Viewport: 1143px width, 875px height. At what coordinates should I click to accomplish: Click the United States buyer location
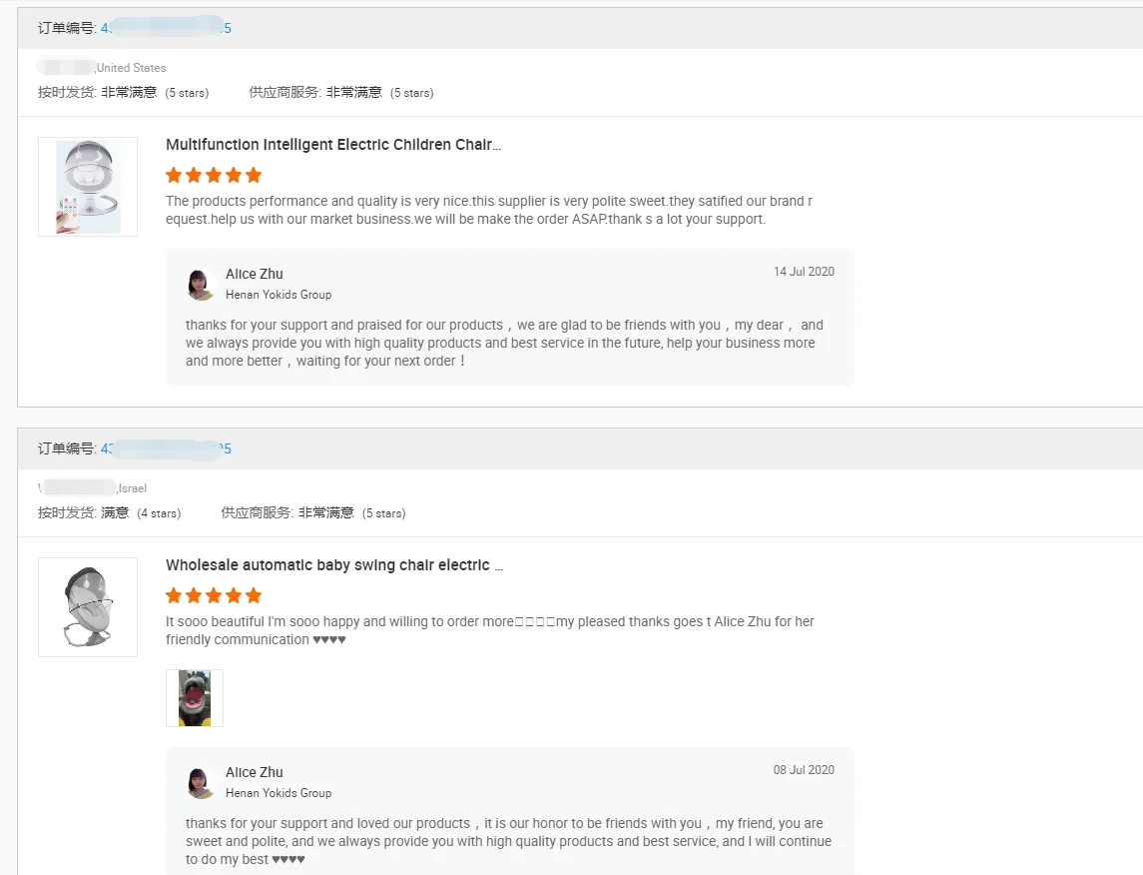tap(131, 68)
